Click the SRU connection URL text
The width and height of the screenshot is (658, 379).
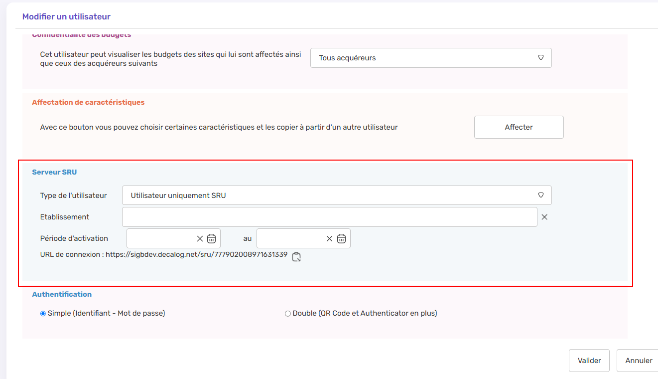196,254
